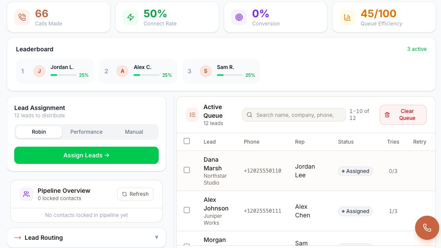Click the Calls Made phone icon
This screenshot has height=248, width=441.
(x=22, y=17)
